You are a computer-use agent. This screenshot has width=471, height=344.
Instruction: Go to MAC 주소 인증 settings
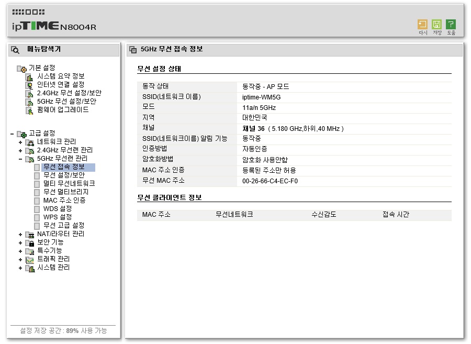point(64,201)
